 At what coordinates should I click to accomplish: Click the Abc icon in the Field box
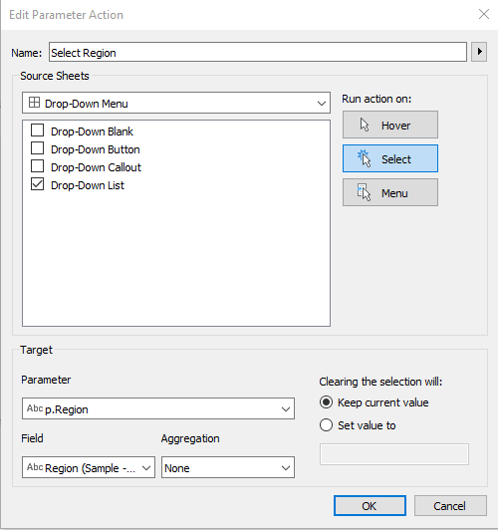(35, 467)
